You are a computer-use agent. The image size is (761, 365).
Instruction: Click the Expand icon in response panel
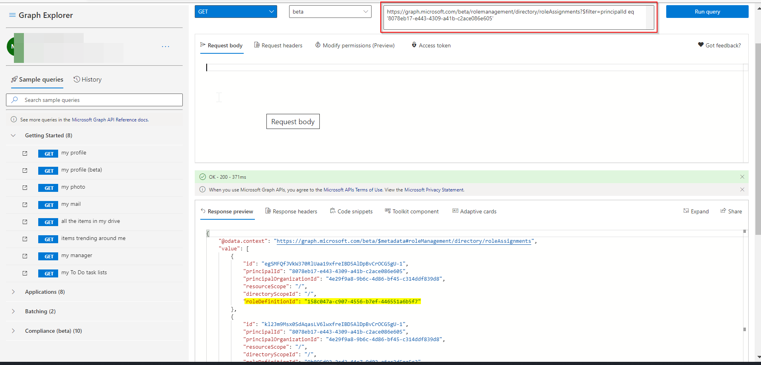[x=686, y=211]
